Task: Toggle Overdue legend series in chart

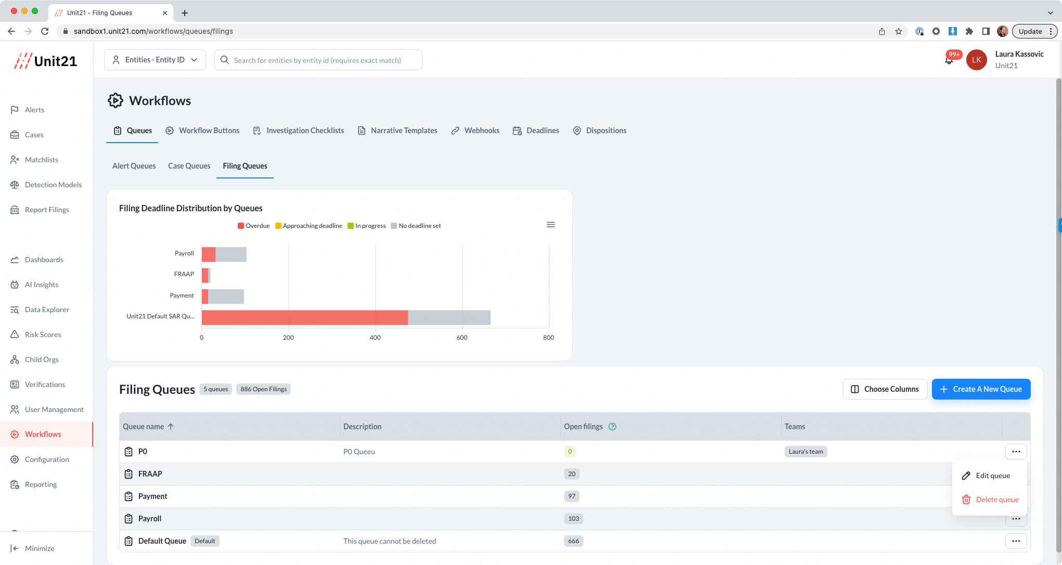Action: click(x=254, y=226)
